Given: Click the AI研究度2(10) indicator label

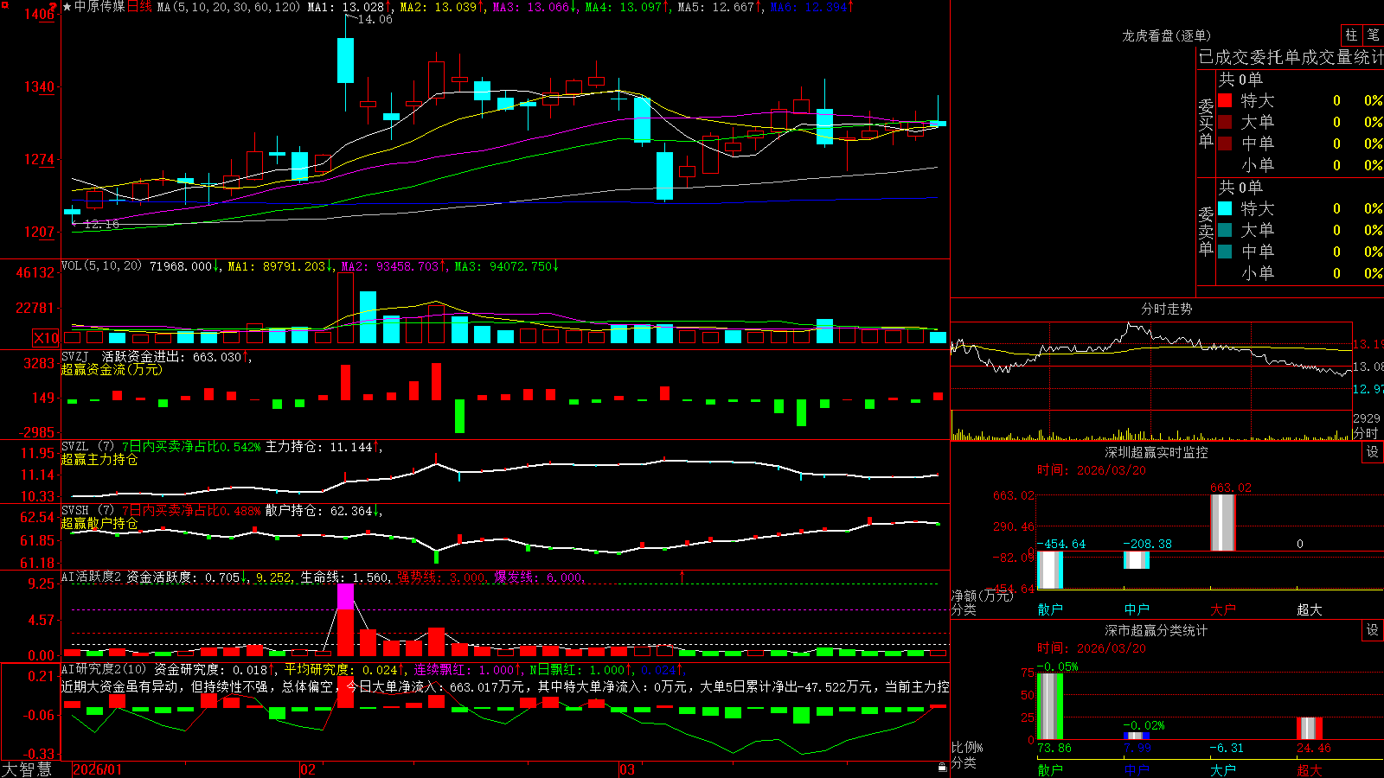Looking at the screenshot, I should 104,669.
